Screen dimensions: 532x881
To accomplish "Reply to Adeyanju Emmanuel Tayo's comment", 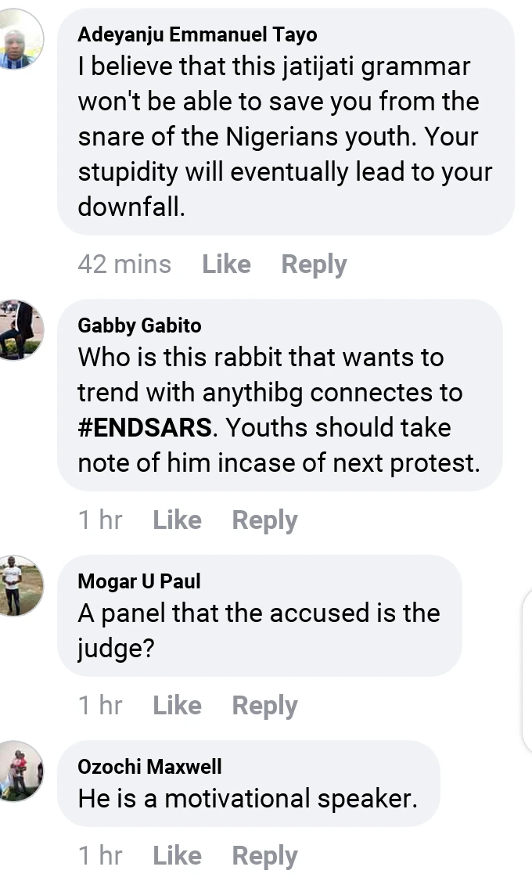I will point(314,264).
